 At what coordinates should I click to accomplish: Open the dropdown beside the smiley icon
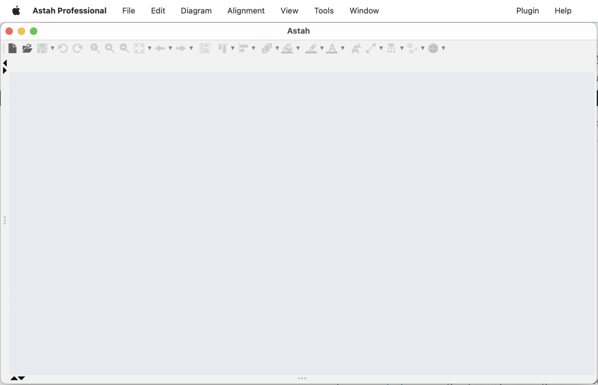[443, 48]
